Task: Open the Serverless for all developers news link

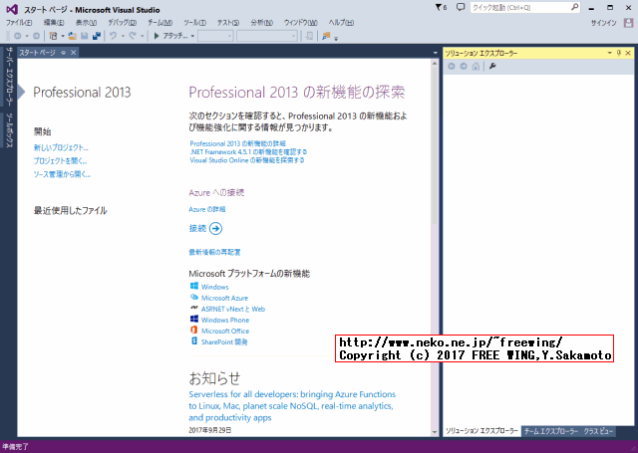Action: (292, 405)
